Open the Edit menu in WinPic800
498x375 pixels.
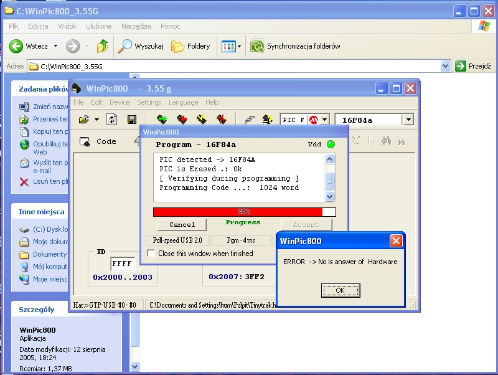point(96,102)
